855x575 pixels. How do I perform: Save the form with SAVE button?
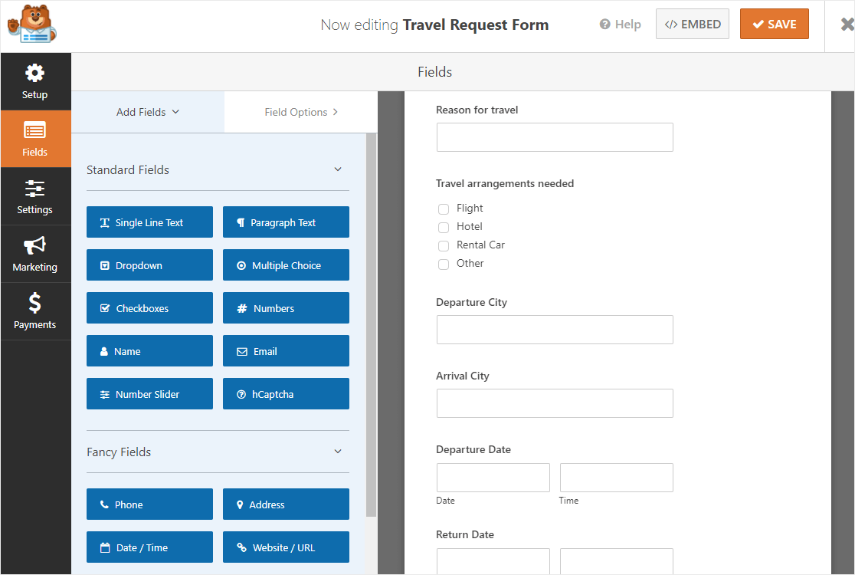point(775,24)
